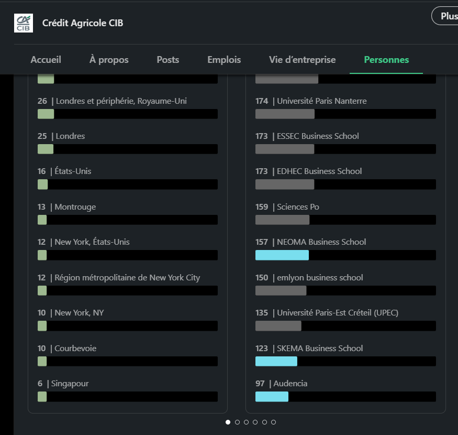Select Région métropolitaine de New York City
Screen dimensions: 458x435
(x=128, y=285)
